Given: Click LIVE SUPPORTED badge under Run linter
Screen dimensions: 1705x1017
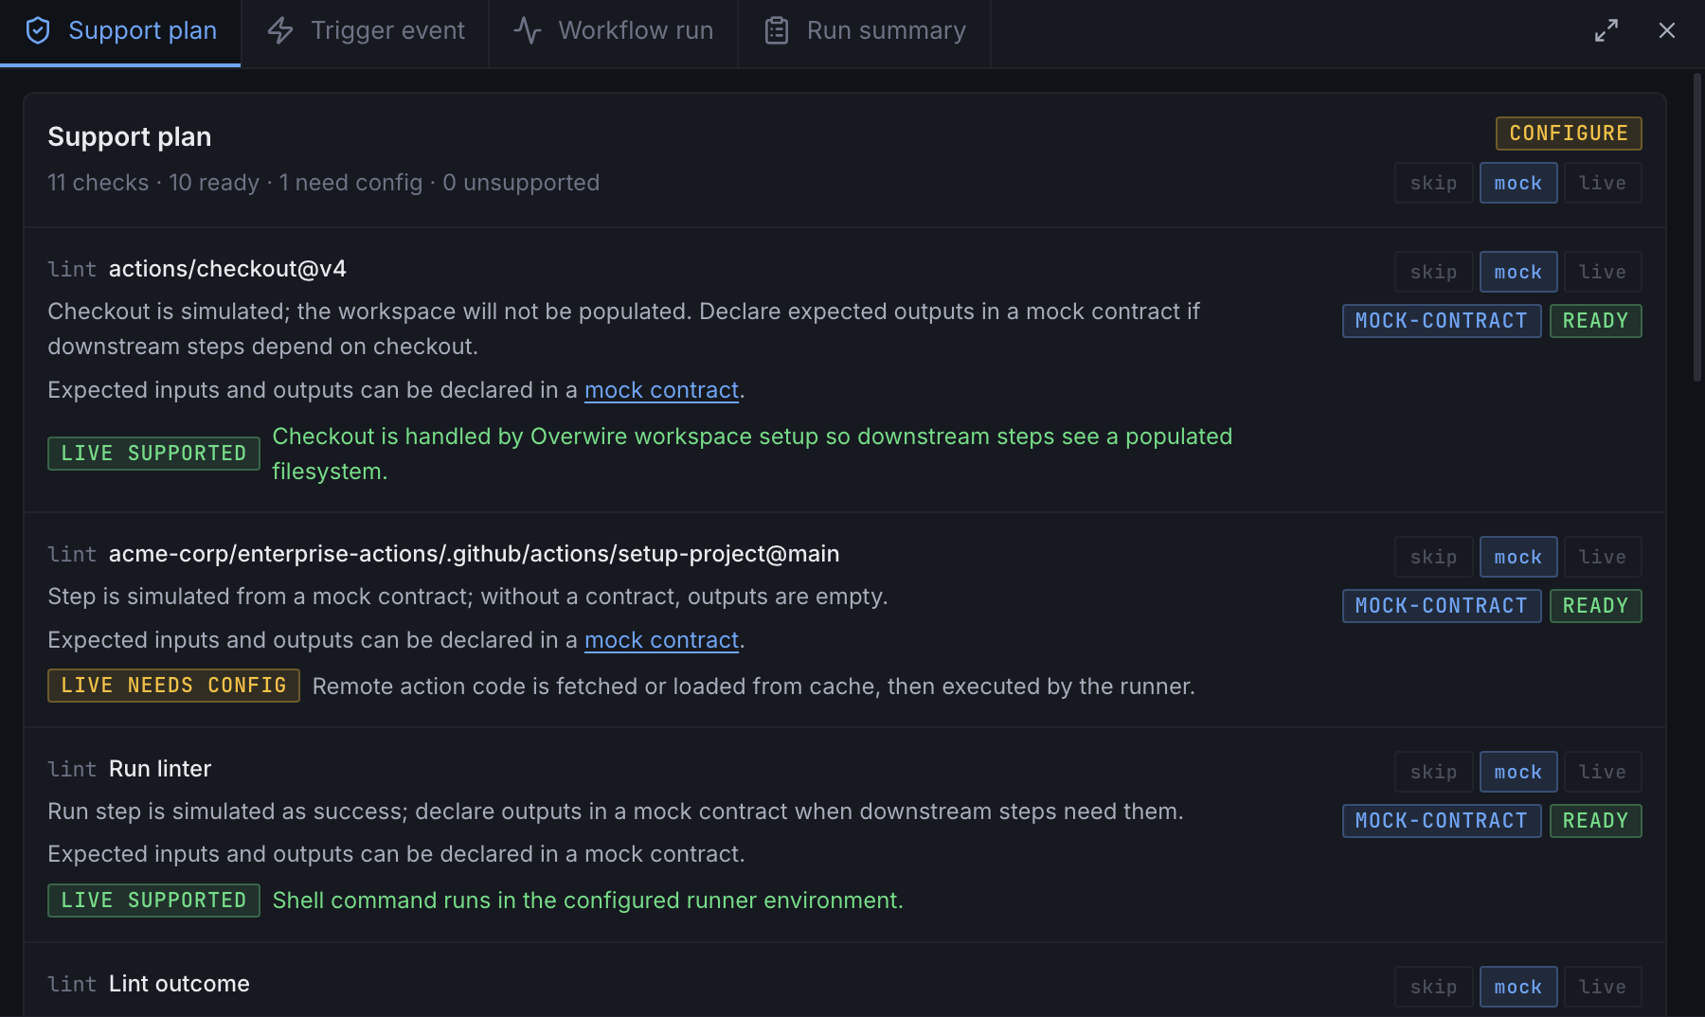Looking at the screenshot, I should point(153,901).
